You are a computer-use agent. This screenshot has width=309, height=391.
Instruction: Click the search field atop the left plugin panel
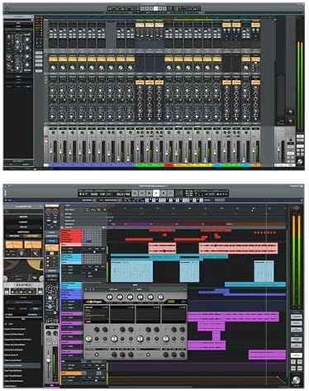coord(23,212)
